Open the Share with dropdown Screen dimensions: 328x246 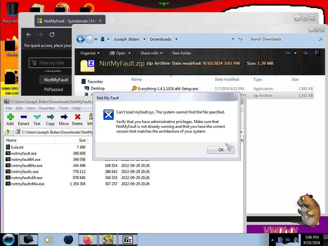(x=152, y=53)
